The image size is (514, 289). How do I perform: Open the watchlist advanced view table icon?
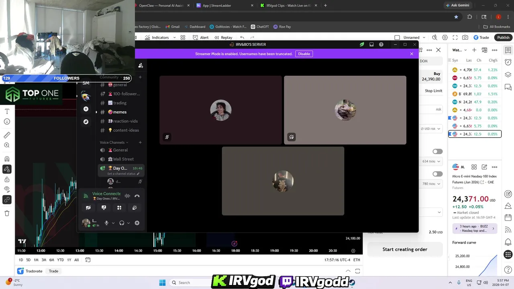[484, 50]
